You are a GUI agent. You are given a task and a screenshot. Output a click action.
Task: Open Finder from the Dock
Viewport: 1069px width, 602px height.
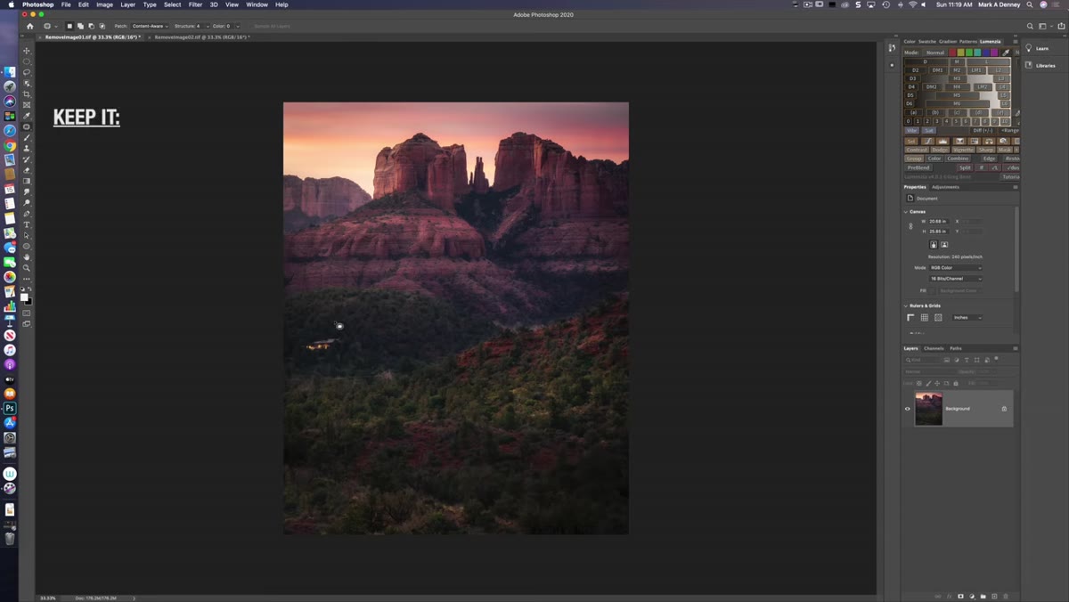pos(10,71)
